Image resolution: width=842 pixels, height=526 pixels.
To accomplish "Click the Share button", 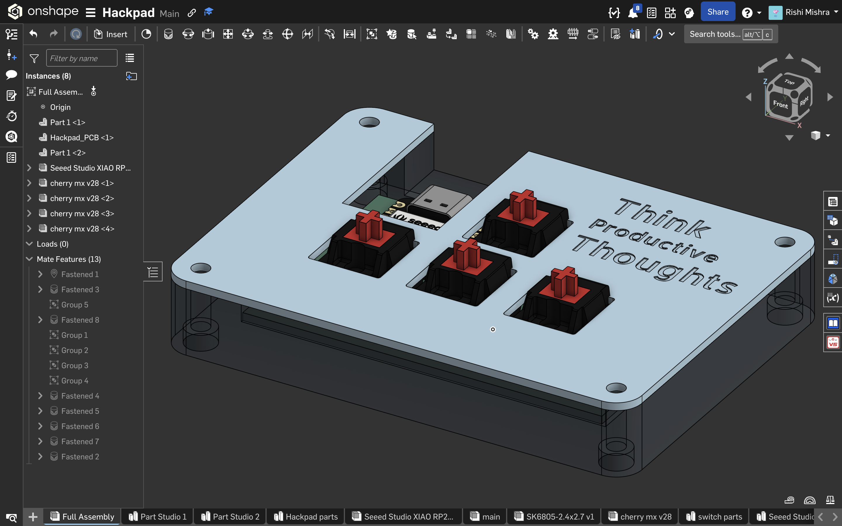I will [718, 12].
